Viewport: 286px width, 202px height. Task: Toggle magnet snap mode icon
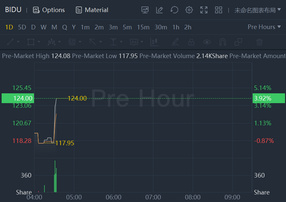[223, 42]
